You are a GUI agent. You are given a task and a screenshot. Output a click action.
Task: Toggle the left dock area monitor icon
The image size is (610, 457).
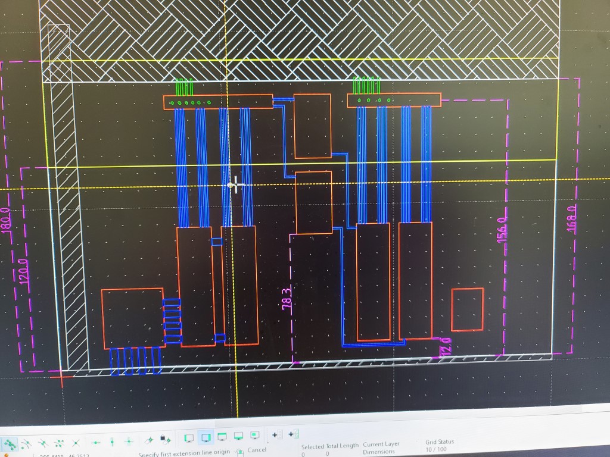tap(189, 438)
